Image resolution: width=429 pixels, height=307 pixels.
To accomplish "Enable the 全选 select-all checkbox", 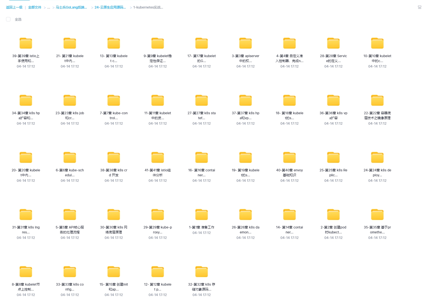I will pos(8,19).
